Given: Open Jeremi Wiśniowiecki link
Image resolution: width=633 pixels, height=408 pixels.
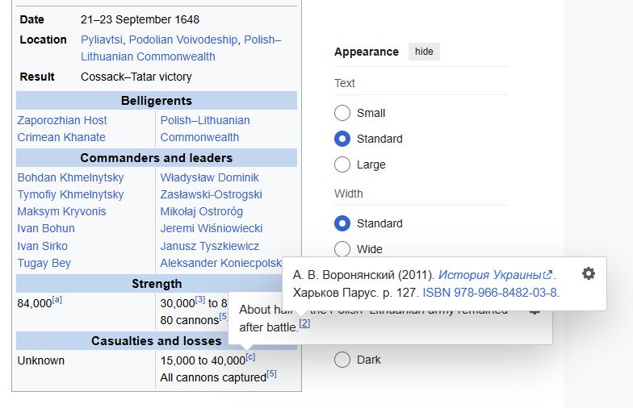Looking at the screenshot, I should [x=212, y=229].
